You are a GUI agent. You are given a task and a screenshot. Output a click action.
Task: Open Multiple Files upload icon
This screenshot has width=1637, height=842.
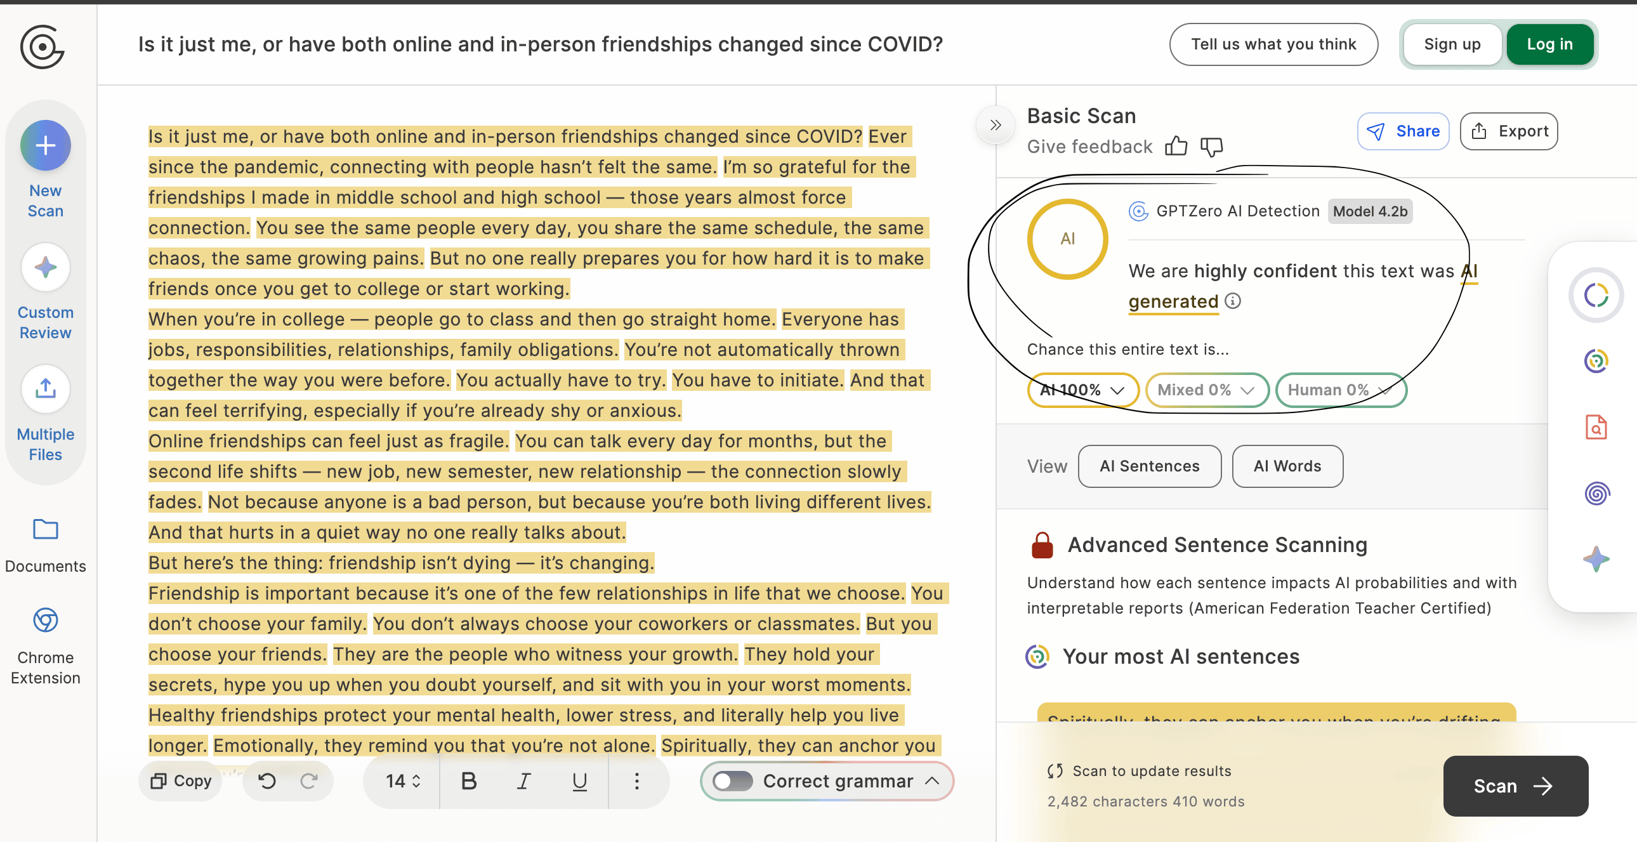(45, 388)
